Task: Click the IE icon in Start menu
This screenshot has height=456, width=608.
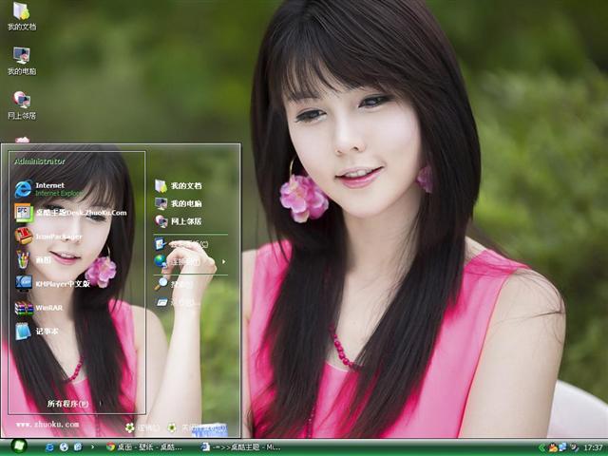Action: (x=23, y=189)
